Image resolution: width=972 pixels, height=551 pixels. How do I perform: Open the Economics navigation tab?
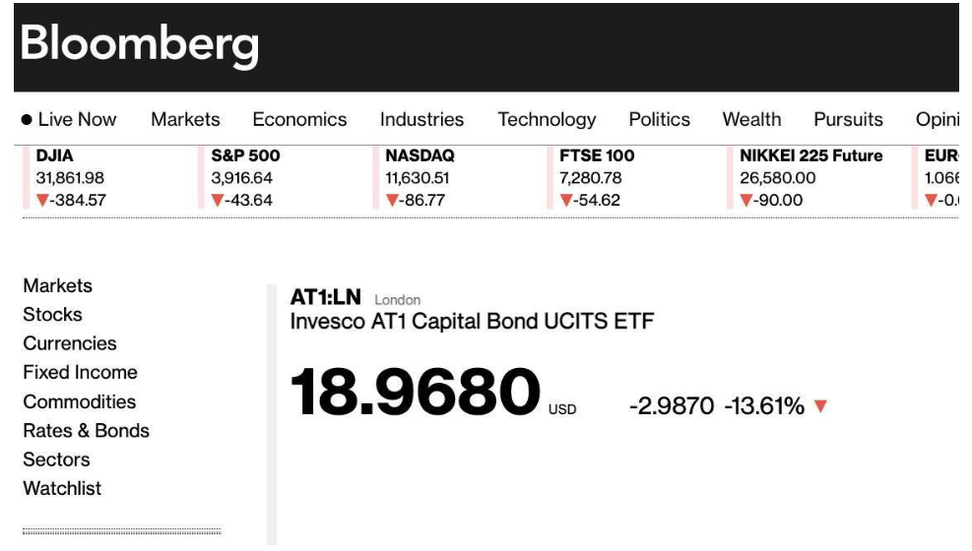[x=299, y=120]
